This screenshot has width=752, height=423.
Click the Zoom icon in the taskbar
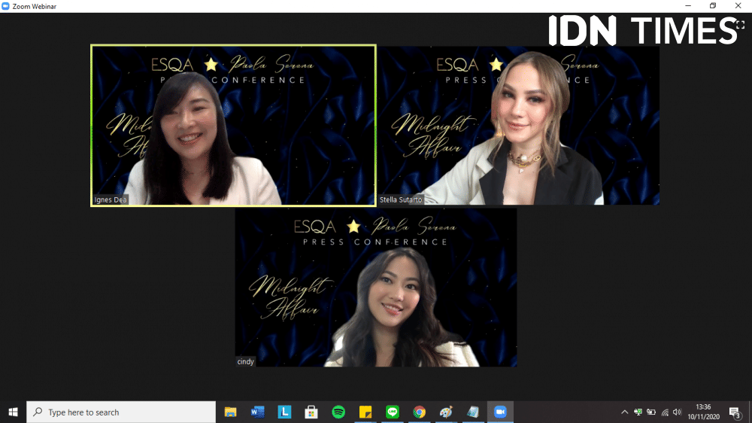click(500, 412)
